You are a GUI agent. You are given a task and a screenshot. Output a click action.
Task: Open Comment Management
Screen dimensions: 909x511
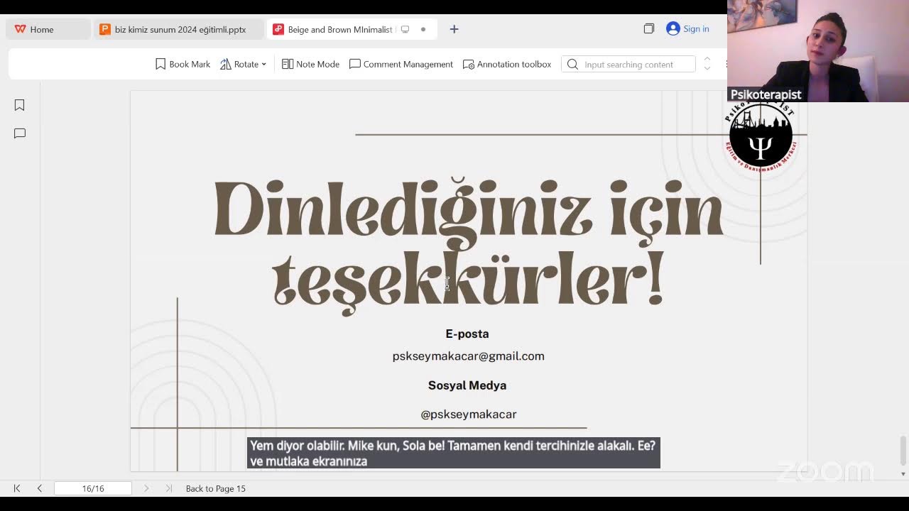click(x=401, y=64)
